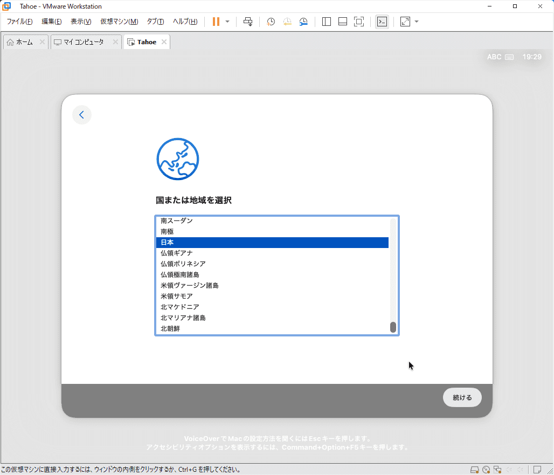The height and width of the screenshot is (475, 554).
Task: Enter full screen mode via the toolbar icon
Action: (x=358, y=22)
